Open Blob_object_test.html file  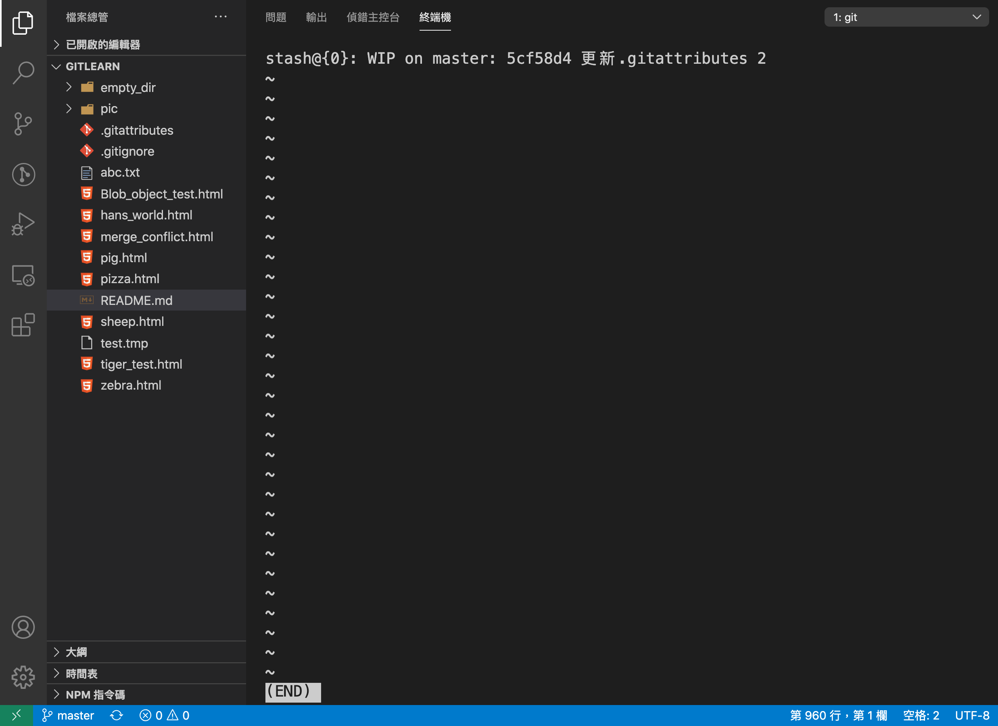pyautogui.click(x=146, y=194)
